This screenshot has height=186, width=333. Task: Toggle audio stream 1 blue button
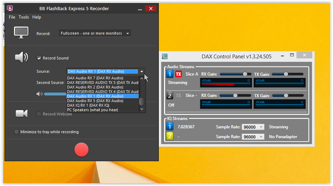[170, 74]
